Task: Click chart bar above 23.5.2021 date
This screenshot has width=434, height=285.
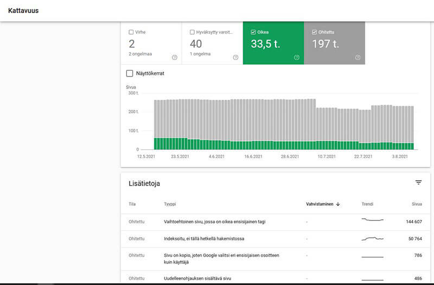Action: 181,124
